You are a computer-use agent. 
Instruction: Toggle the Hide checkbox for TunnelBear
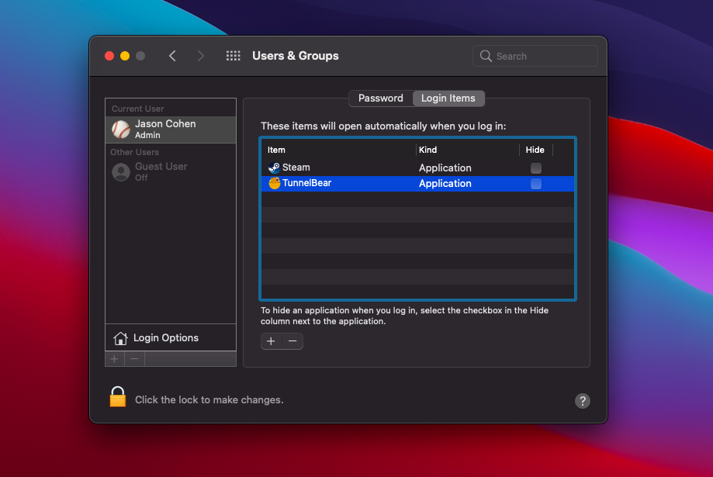tap(536, 183)
